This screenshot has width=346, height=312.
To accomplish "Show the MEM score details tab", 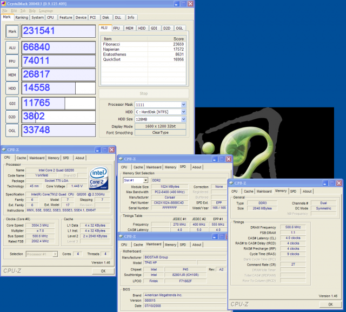I will click(x=130, y=28).
